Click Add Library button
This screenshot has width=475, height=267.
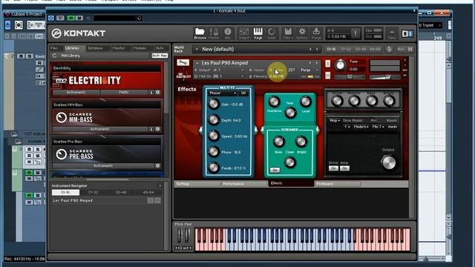(71, 56)
